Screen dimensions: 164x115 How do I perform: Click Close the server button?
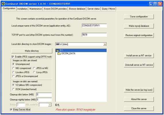coord(139,108)
